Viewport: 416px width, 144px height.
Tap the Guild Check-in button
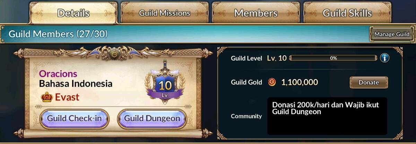[75, 118]
